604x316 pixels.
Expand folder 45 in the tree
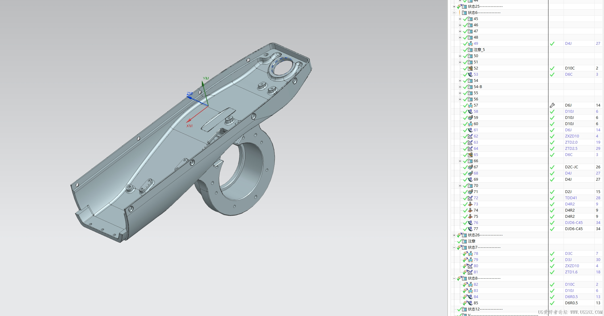(460, 19)
